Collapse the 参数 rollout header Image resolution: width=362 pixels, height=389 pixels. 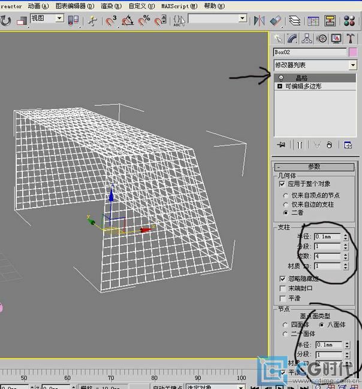point(314,166)
